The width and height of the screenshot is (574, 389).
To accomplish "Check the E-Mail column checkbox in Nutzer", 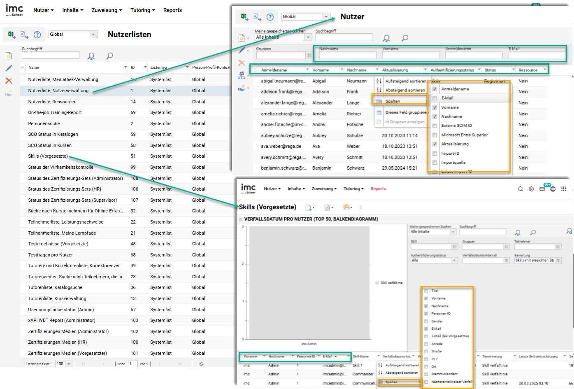I will coord(435,98).
